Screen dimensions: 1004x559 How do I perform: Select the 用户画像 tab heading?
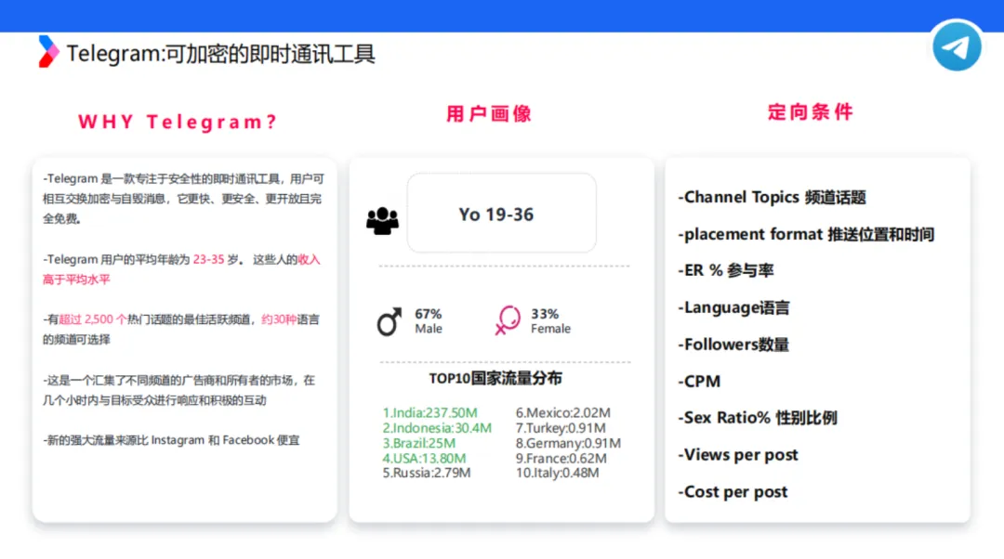point(489,112)
